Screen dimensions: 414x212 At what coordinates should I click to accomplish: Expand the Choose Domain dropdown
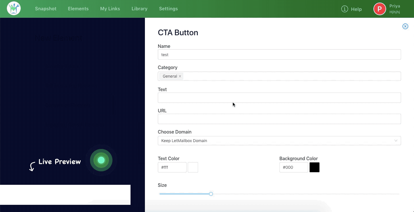click(279, 141)
